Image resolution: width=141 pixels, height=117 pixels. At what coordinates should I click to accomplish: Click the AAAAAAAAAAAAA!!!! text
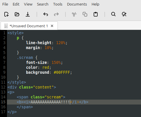(x=50, y=102)
